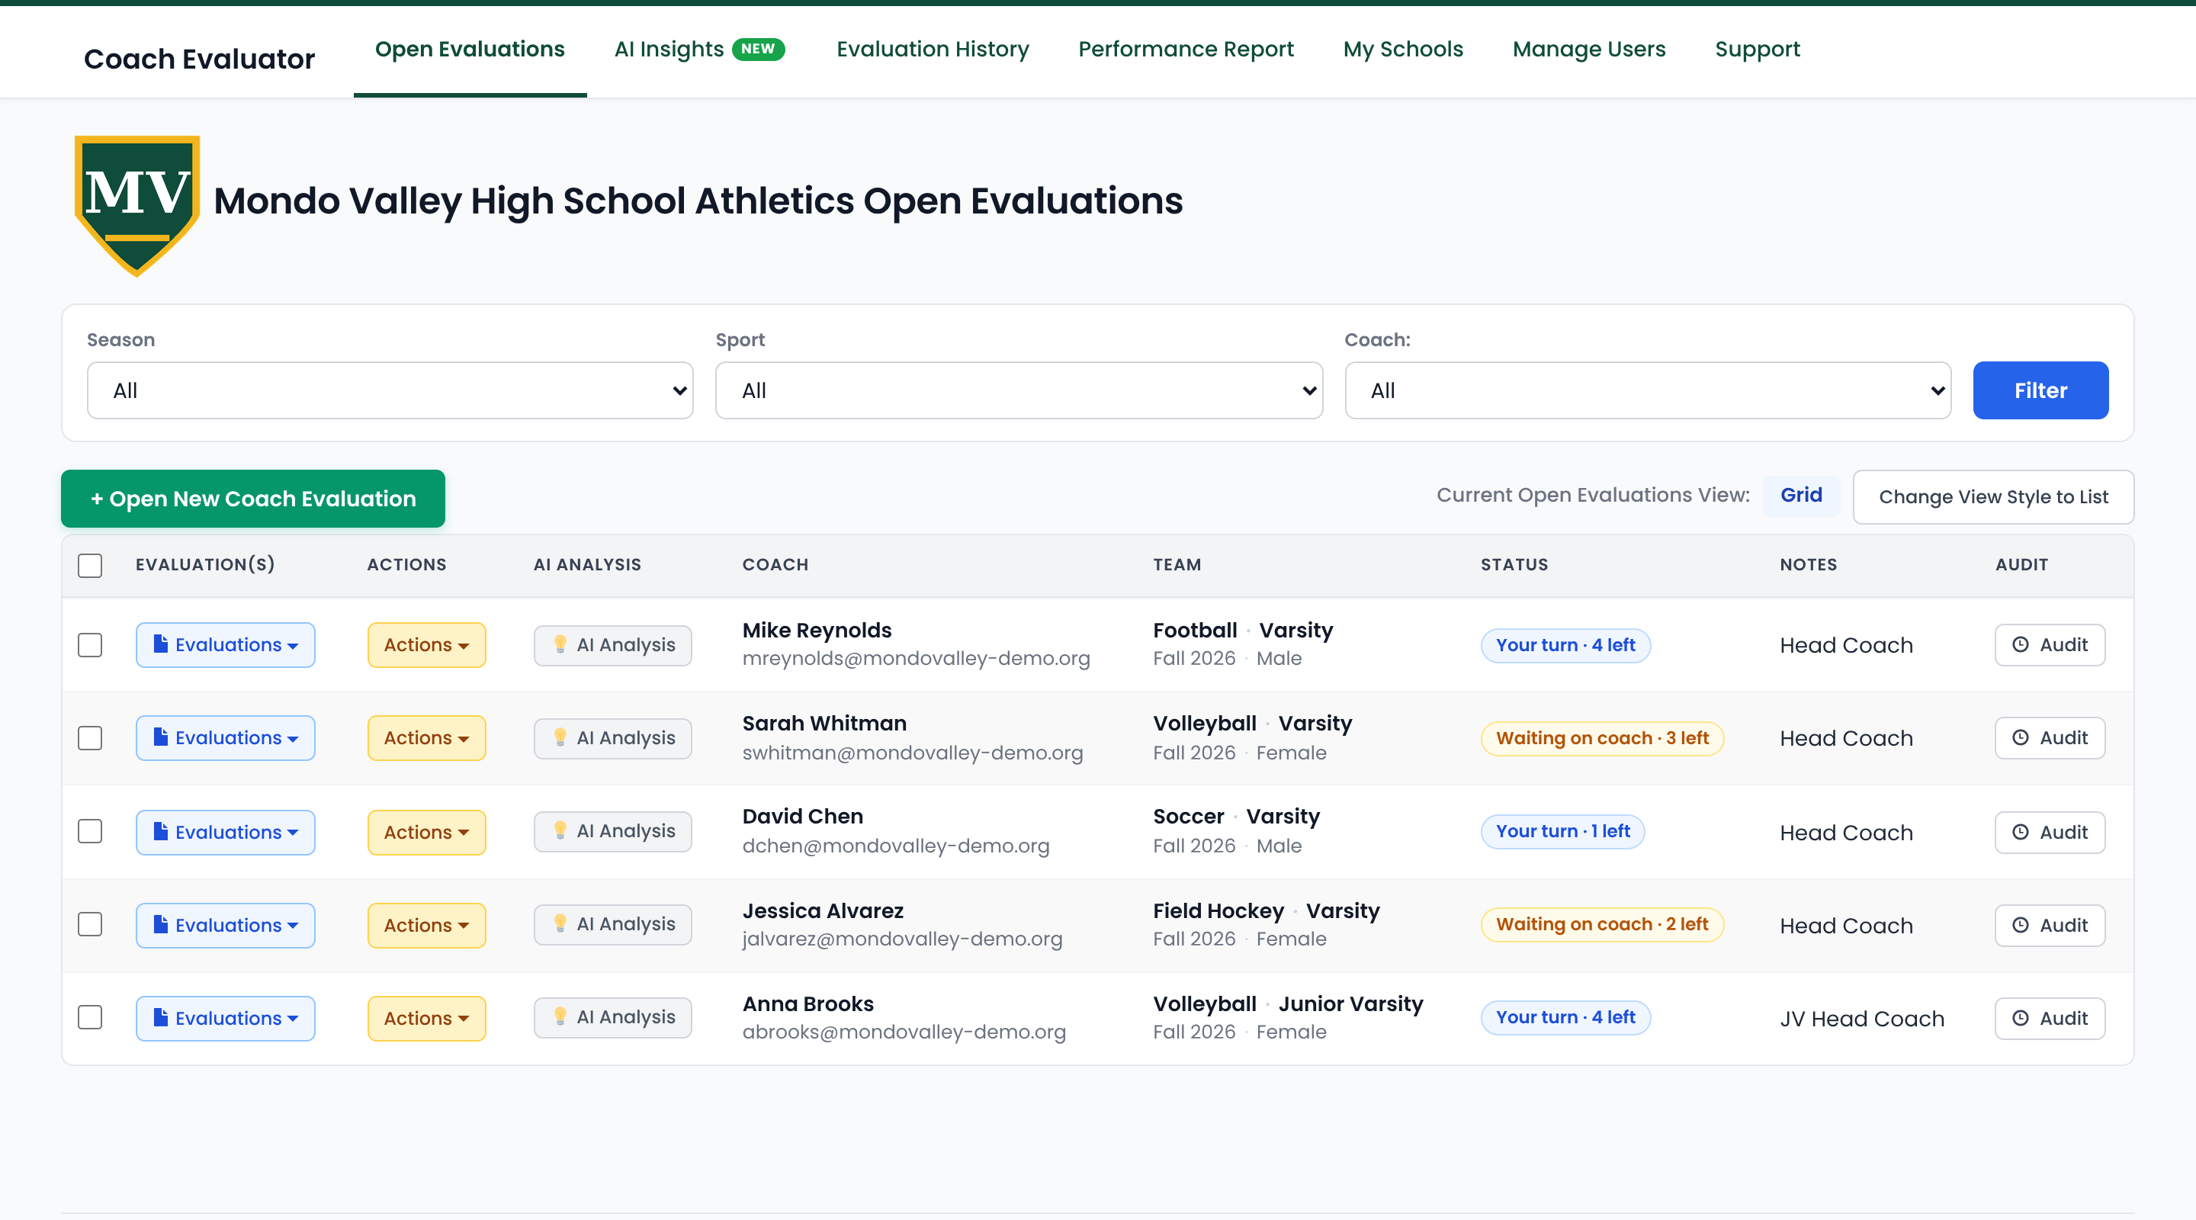Expand the Actions dropdown for Sarah Whitman
Screen dimensions: 2196x1220
click(426, 737)
